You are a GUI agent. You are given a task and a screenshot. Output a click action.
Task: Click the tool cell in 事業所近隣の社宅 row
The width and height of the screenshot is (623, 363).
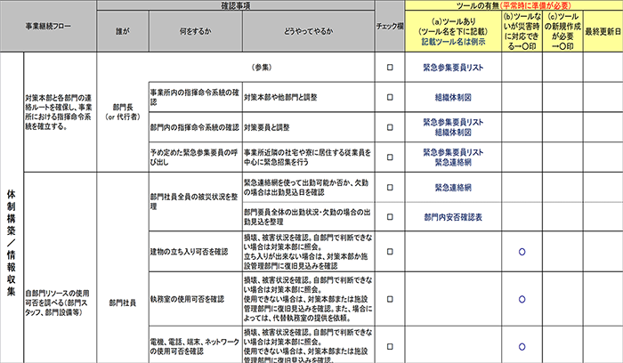(453, 157)
